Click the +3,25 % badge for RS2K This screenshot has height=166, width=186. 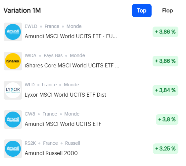click(165, 149)
